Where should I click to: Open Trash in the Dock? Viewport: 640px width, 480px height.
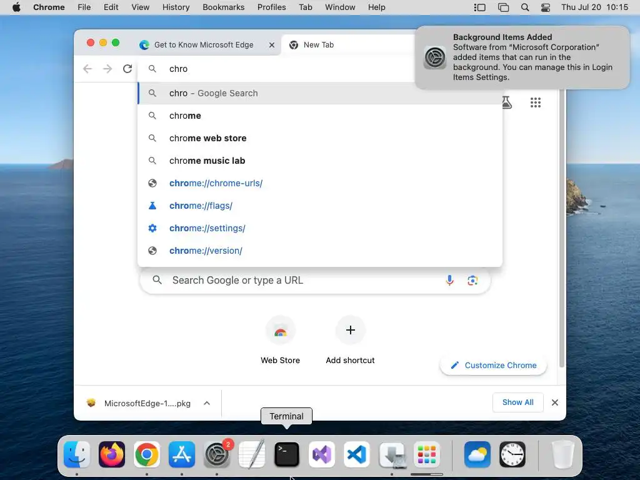tap(563, 454)
